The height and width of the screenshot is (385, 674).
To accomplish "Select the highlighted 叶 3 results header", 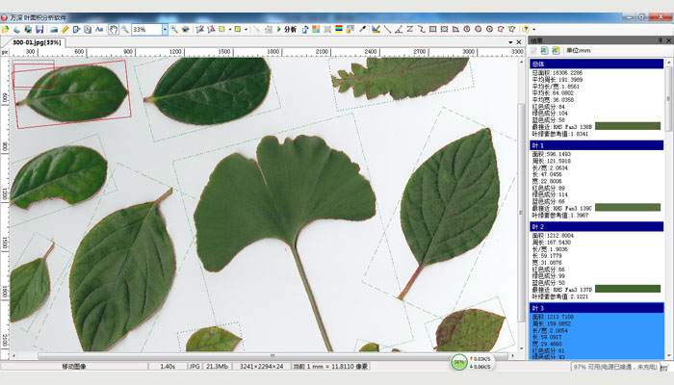I will click(x=596, y=308).
